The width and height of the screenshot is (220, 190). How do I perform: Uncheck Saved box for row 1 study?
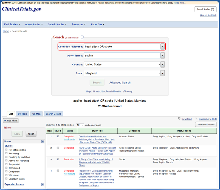[x=58, y=136]
